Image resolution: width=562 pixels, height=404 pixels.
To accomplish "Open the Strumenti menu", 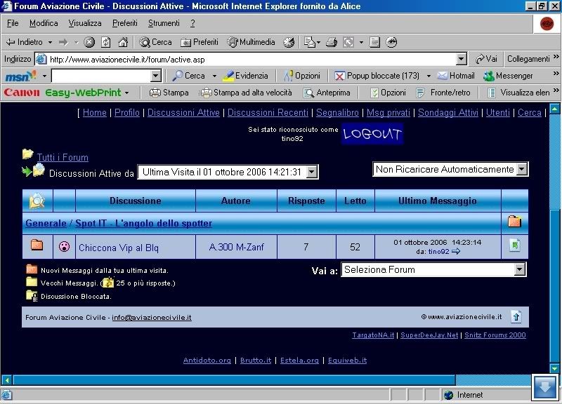I will click(164, 23).
